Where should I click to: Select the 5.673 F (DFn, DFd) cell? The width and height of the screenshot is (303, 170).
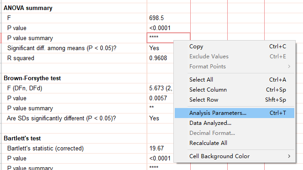(x=160, y=88)
